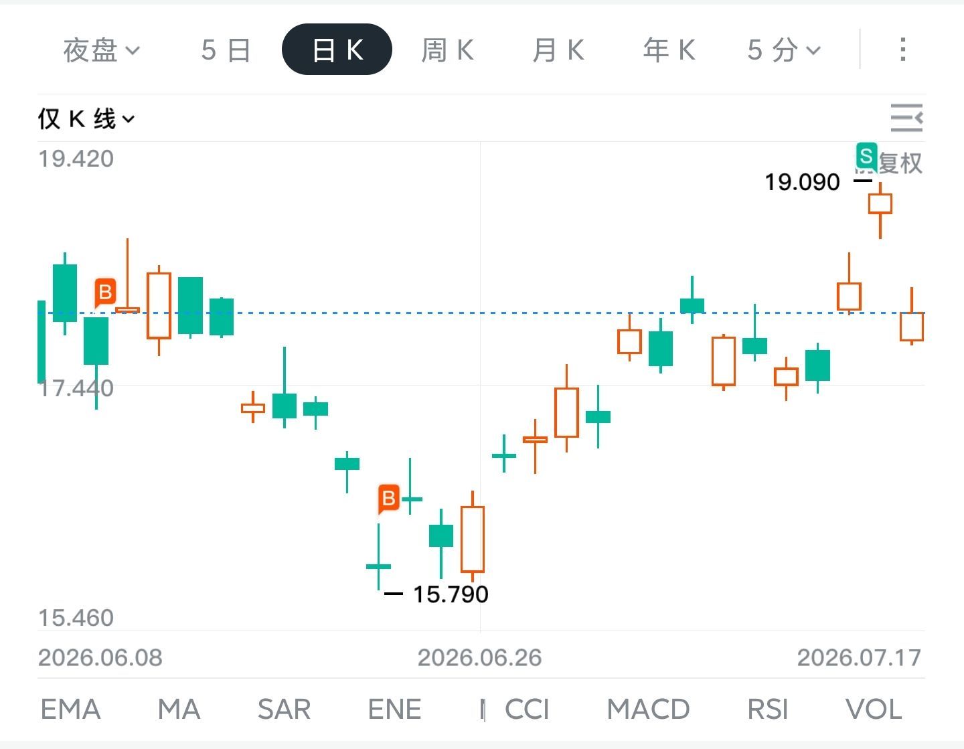The image size is (964, 749).
Task: Select the active 日 K tab
Action: pyautogui.click(x=337, y=50)
